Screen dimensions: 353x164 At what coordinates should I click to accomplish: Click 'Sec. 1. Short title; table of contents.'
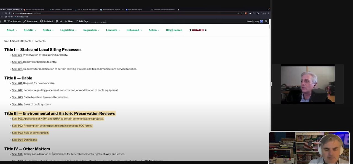(25, 41)
